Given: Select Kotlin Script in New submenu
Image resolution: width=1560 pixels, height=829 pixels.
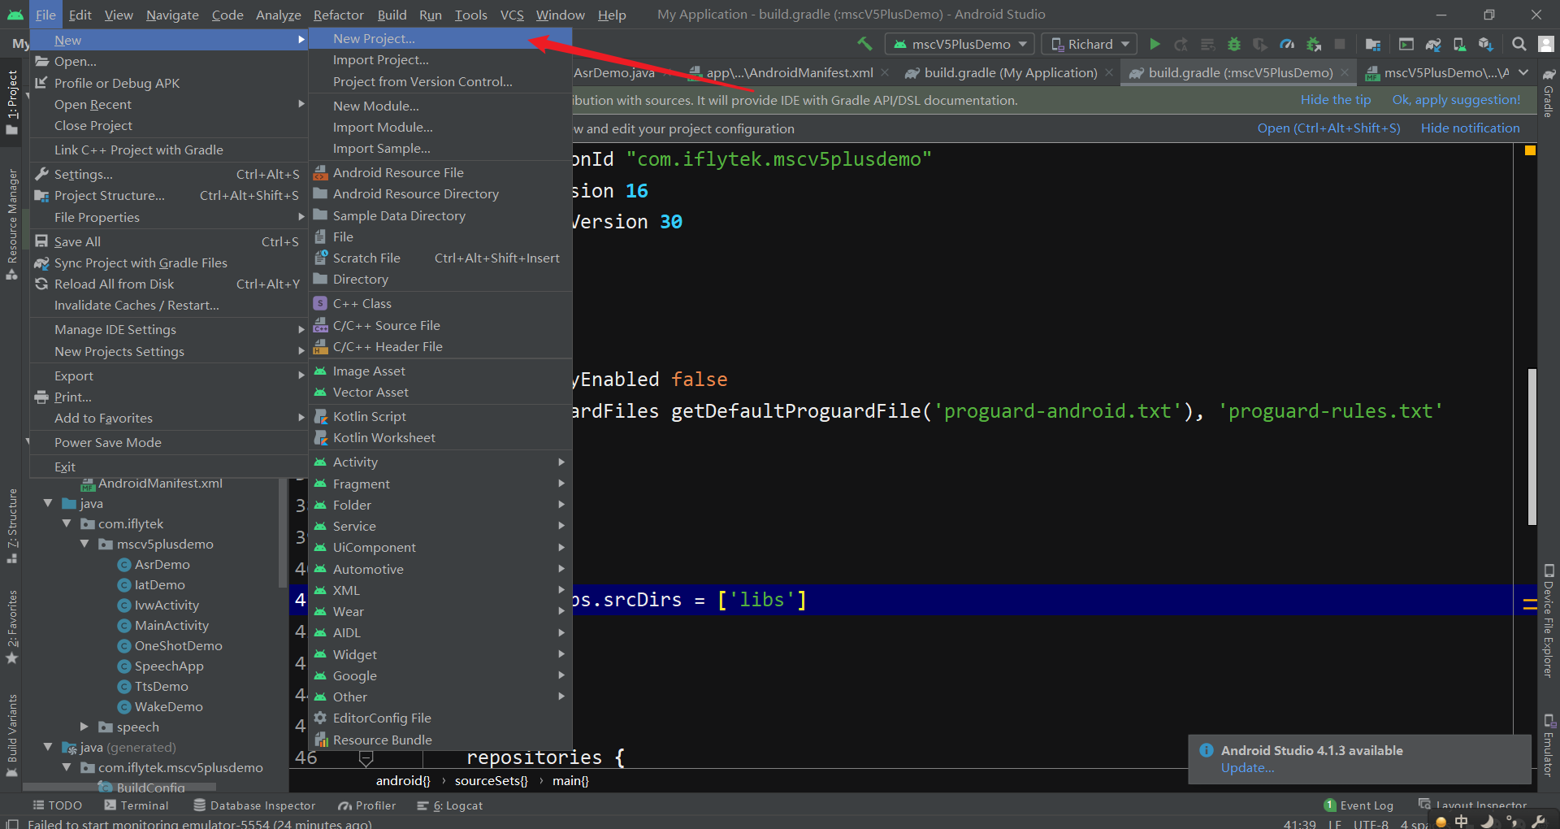Looking at the screenshot, I should pyautogui.click(x=440, y=416).
